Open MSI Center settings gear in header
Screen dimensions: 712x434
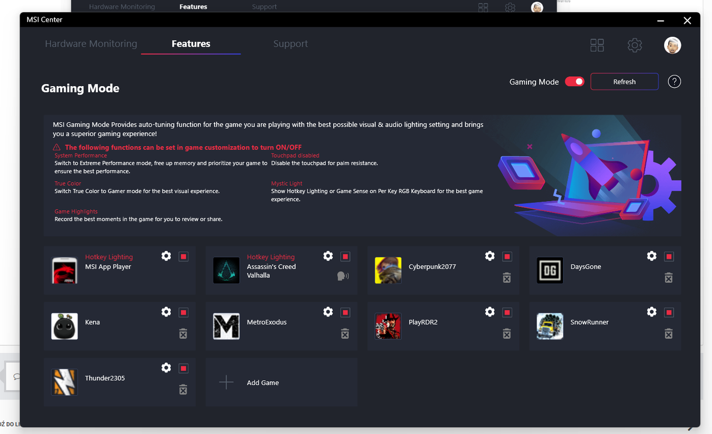pyautogui.click(x=635, y=45)
